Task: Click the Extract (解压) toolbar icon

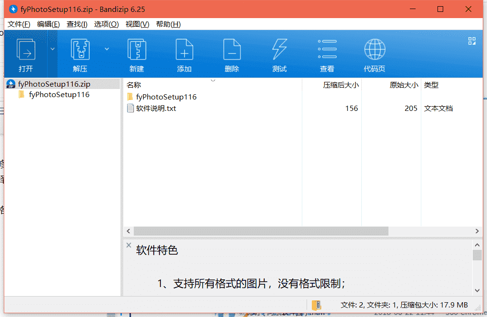Action: 80,50
